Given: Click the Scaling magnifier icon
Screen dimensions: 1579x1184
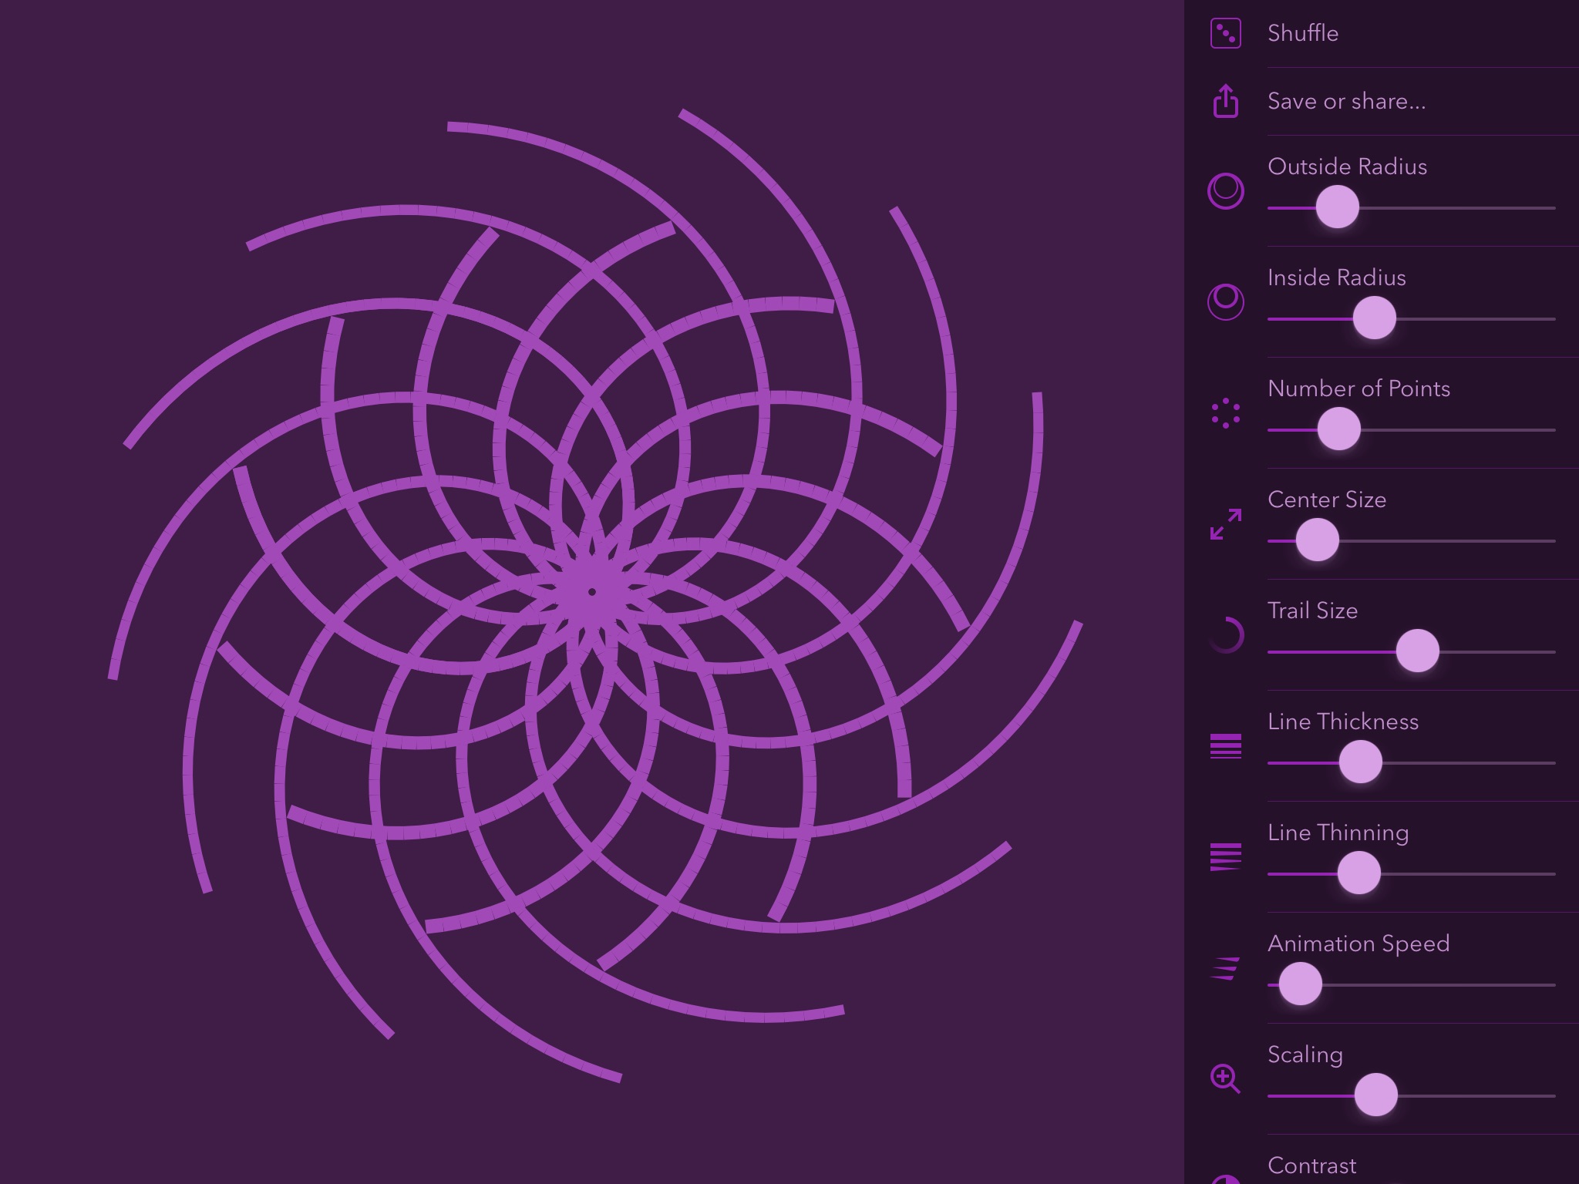Looking at the screenshot, I should 1225,1078.
